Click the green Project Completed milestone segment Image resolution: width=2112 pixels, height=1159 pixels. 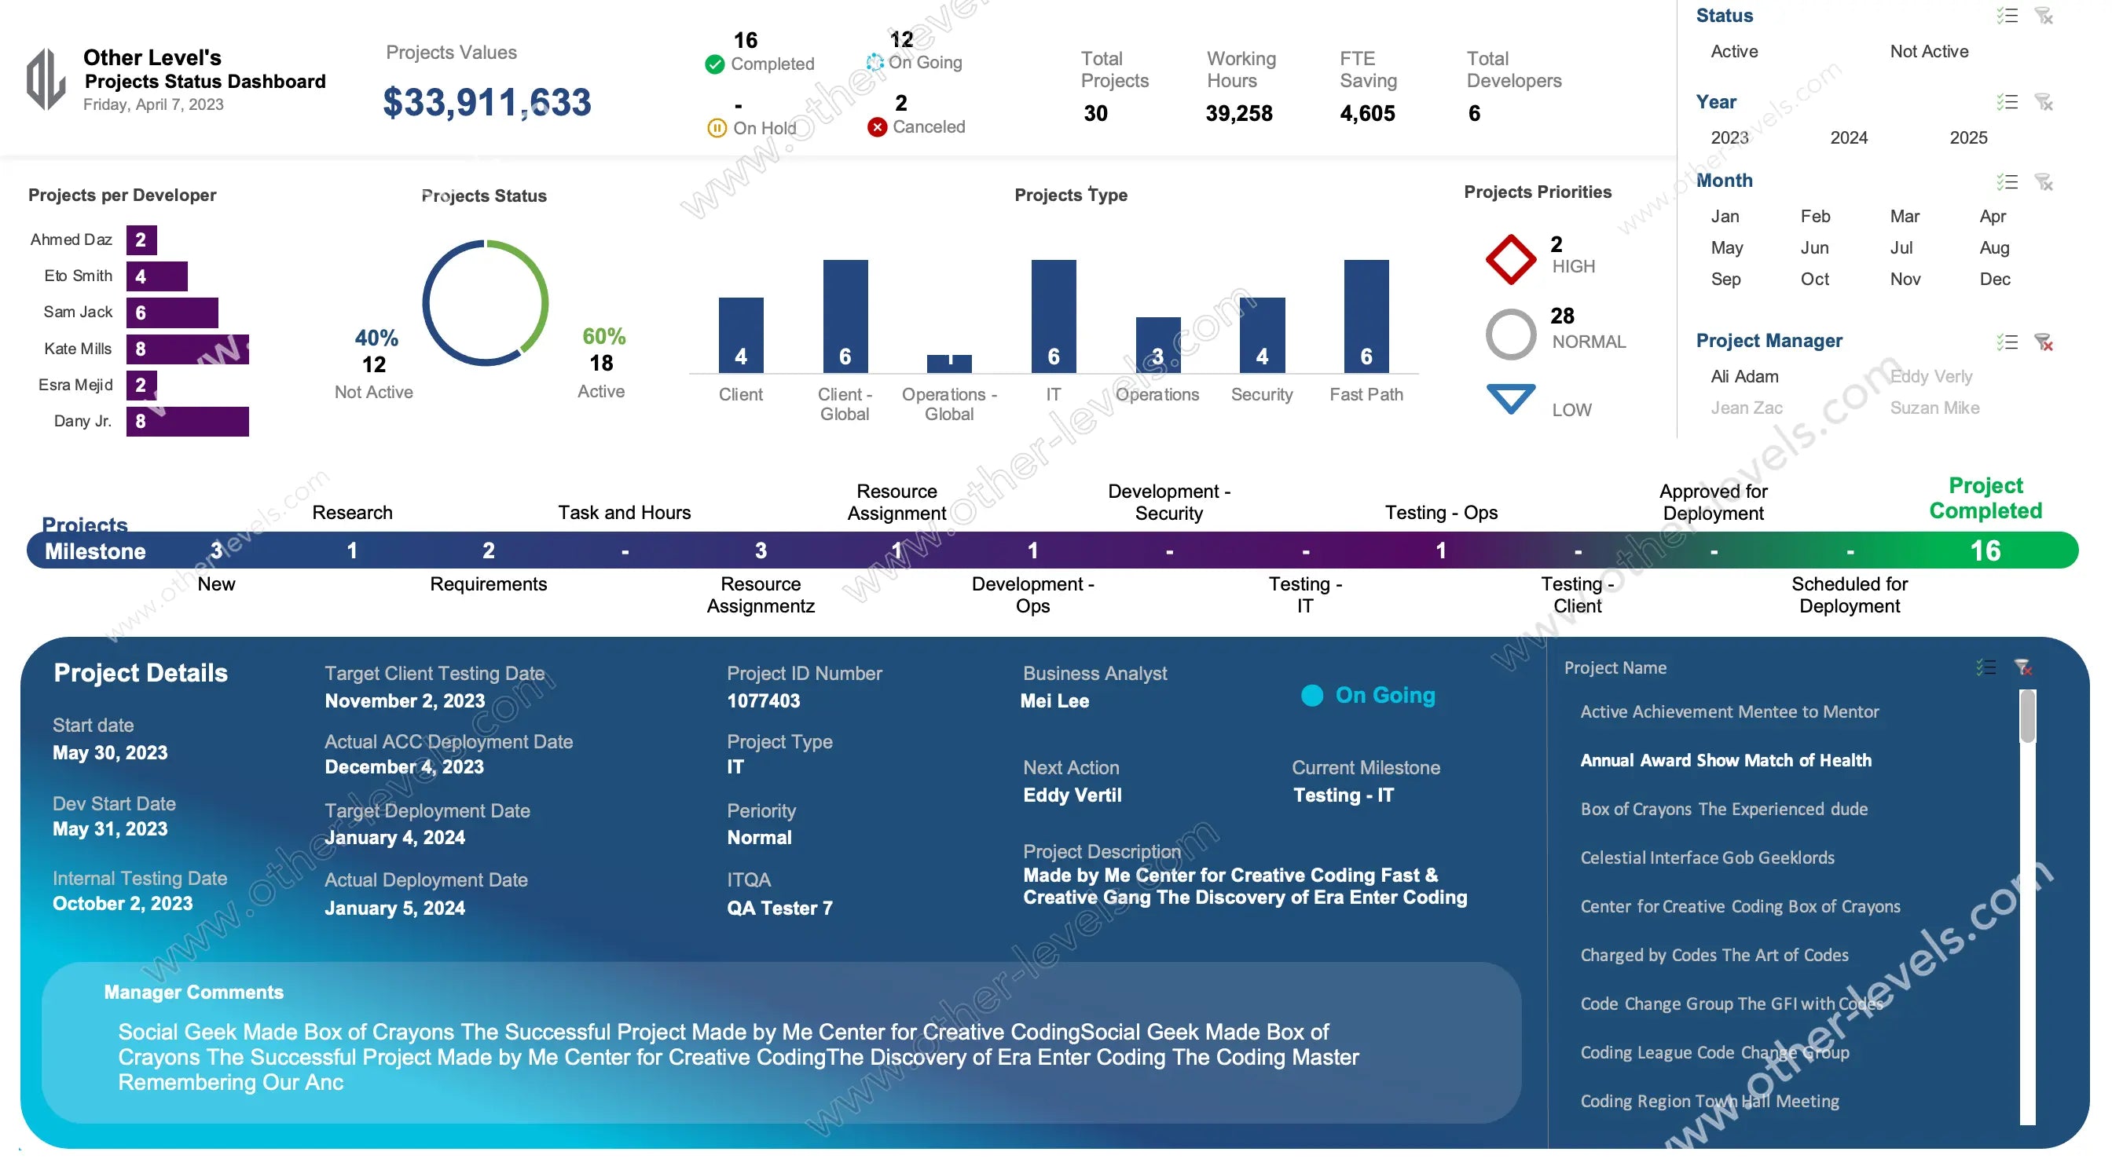click(1985, 550)
